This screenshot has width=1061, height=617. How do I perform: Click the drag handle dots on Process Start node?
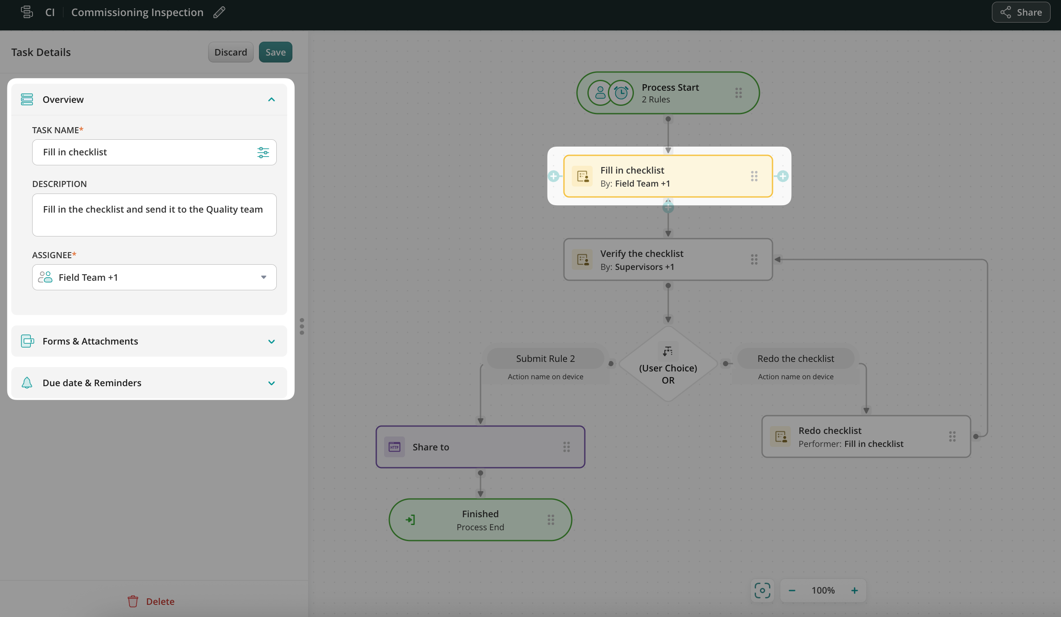(738, 93)
